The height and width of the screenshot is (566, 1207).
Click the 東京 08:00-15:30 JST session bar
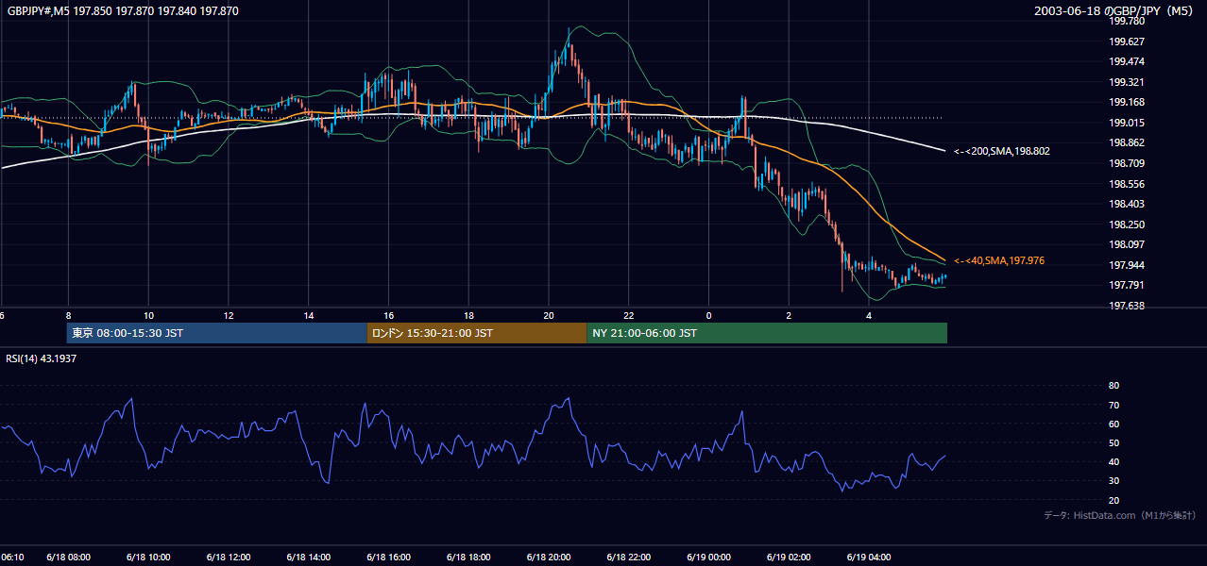click(x=217, y=333)
